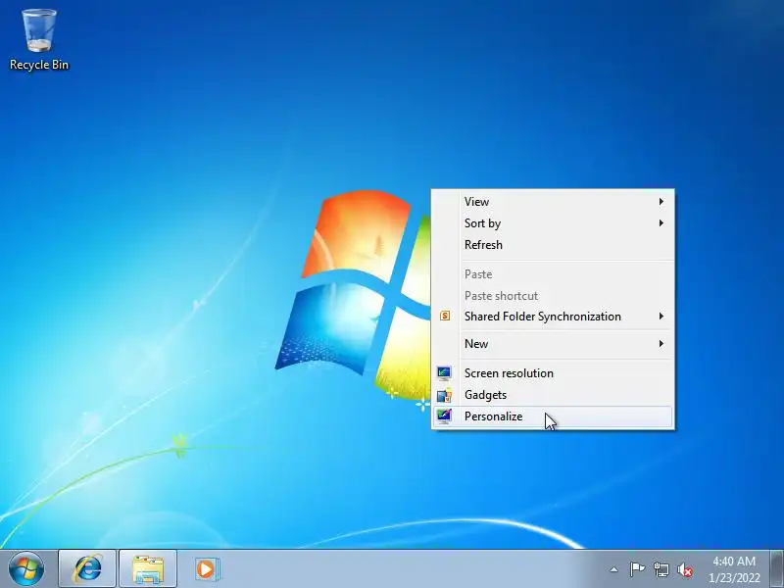The image size is (784, 588).
Task: Choose Gadgets from the context menu
Action: coord(553,395)
